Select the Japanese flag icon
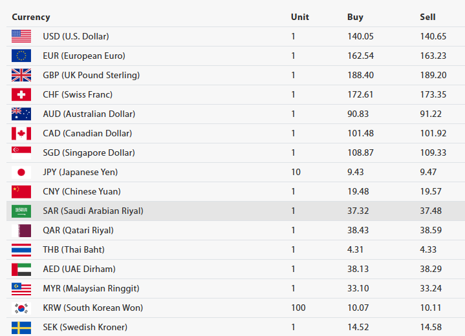The width and height of the screenshot is (465, 336). [21, 173]
